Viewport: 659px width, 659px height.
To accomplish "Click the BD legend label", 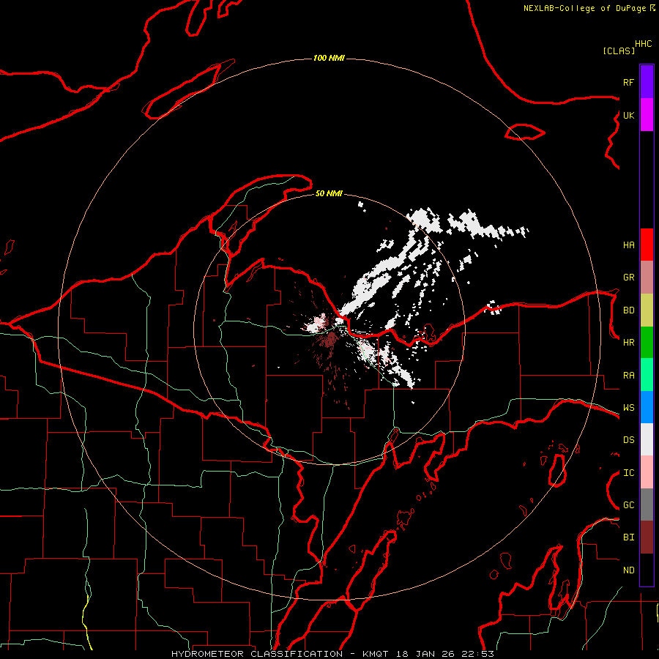I will tap(628, 310).
